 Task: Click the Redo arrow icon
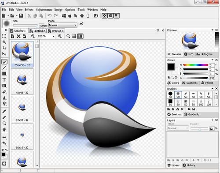coord(55,15)
